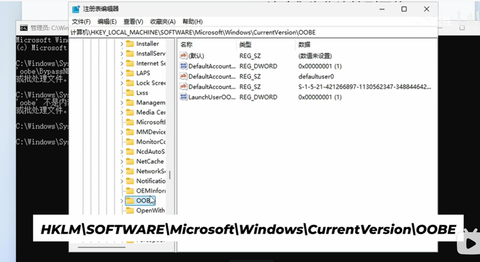
Task: Expand the LAPS key chevron
Action: 122,73
